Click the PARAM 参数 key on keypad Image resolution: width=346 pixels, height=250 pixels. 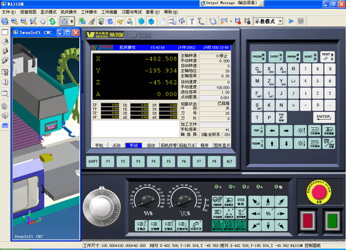[x=293, y=57]
